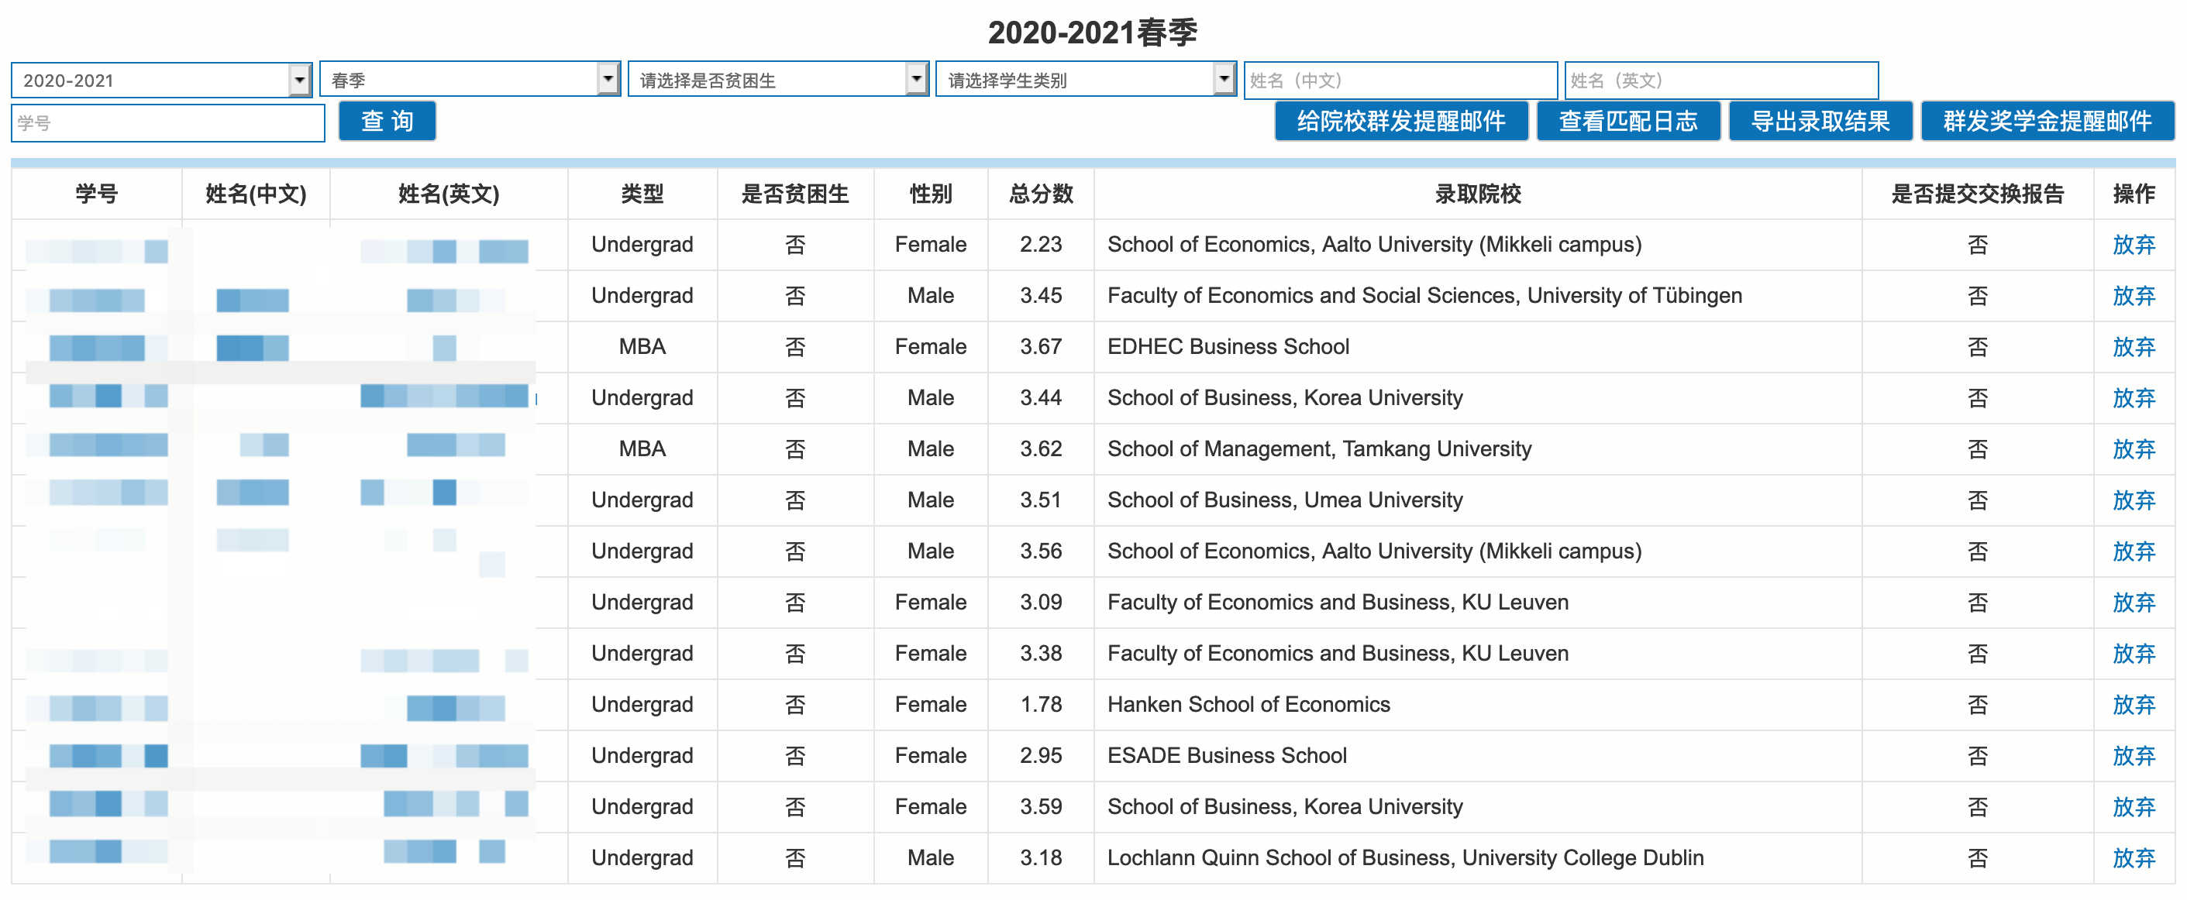Screen dimensions: 2187x900
Task: Open the 2020-2021 academic year dropdown
Action: pos(161,81)
